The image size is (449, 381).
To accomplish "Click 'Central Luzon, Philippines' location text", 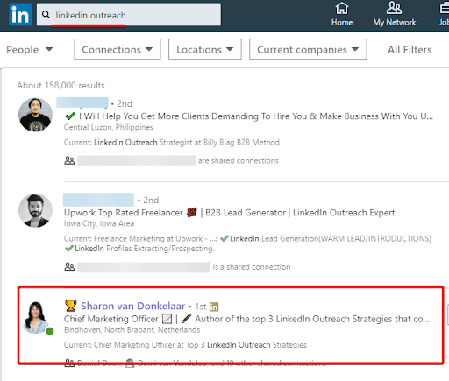I will tap(109, 127).
